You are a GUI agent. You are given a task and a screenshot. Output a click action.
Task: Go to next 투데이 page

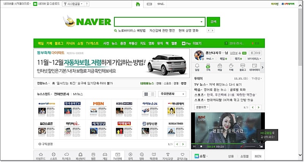258,107
